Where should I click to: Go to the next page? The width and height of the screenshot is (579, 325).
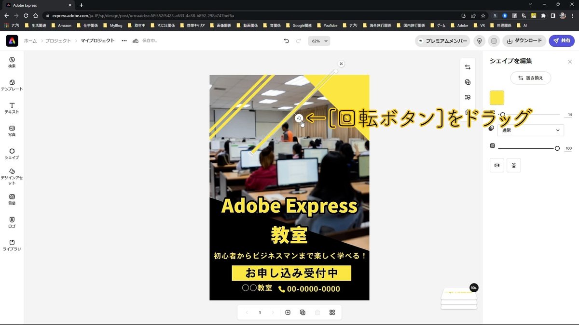pyautogui.click(x=273, y=312)
